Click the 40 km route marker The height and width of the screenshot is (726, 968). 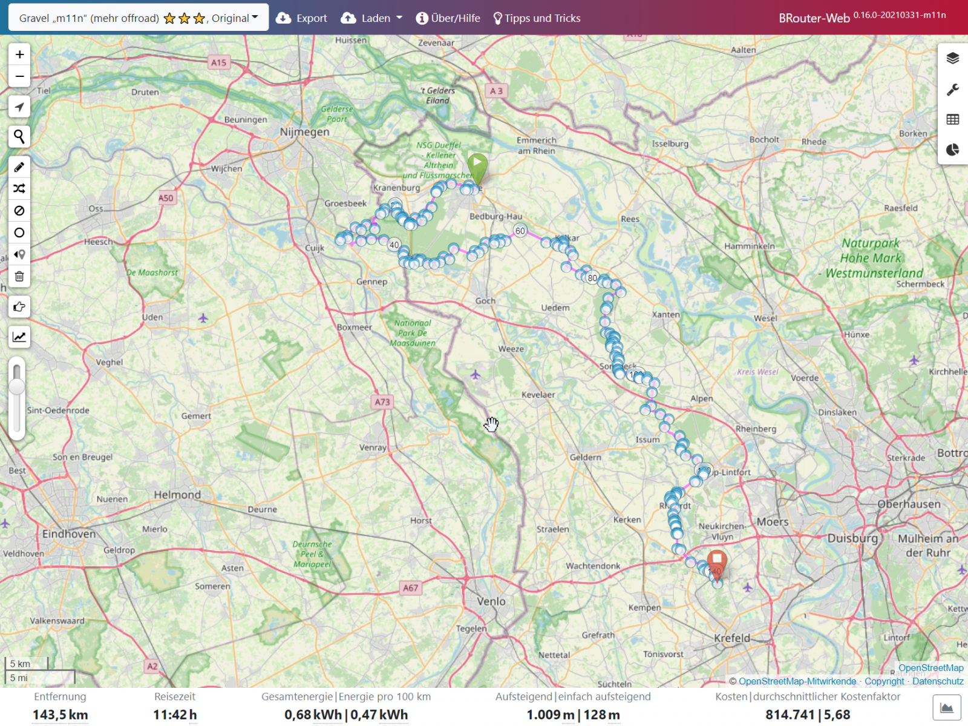(394, 245)
